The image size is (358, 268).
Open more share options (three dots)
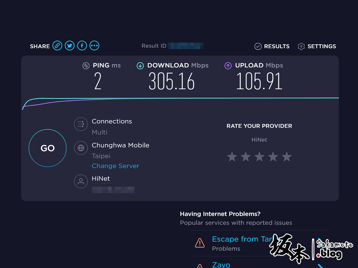(x=94, y=46)
